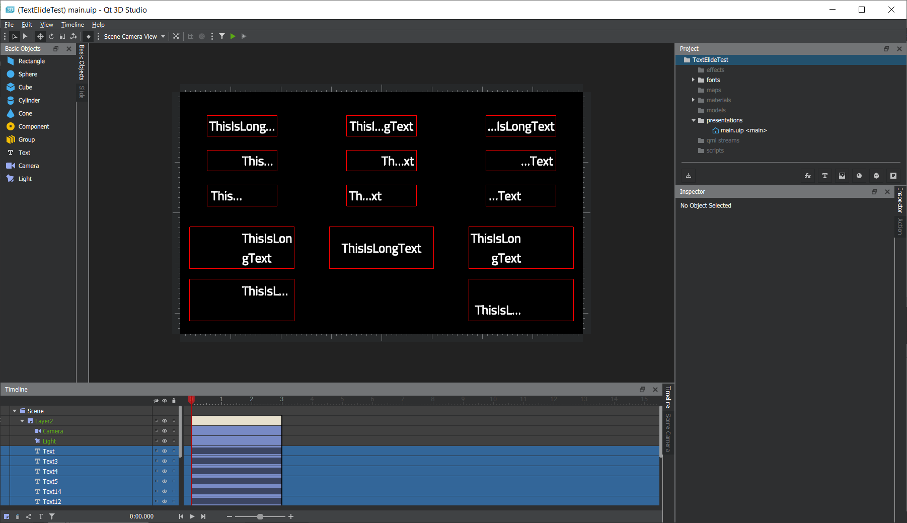This screenshot has width=907, height=523.
Task: Open the materials library sphere icon
Action: pos(859,176)
